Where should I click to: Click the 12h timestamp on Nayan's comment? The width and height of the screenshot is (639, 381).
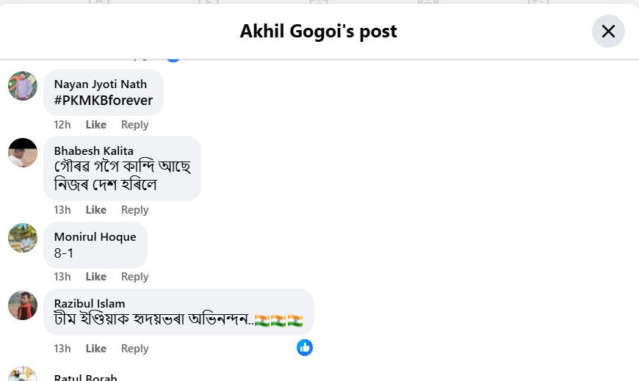(x=62, y=125)
